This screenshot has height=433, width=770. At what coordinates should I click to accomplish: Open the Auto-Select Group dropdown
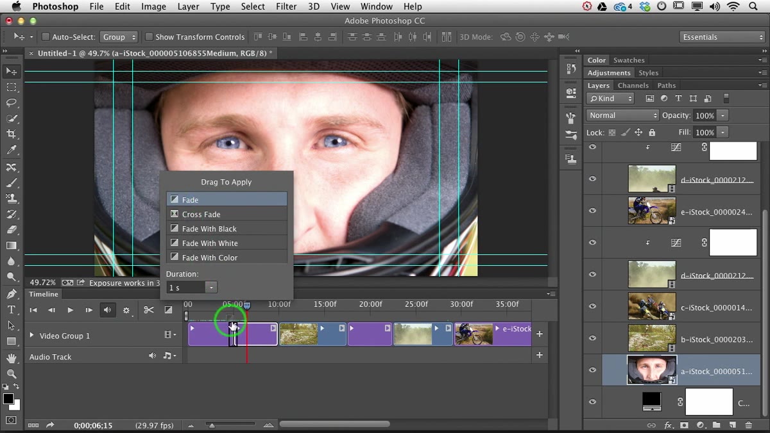pyautogui.click(x=119, y=37)
